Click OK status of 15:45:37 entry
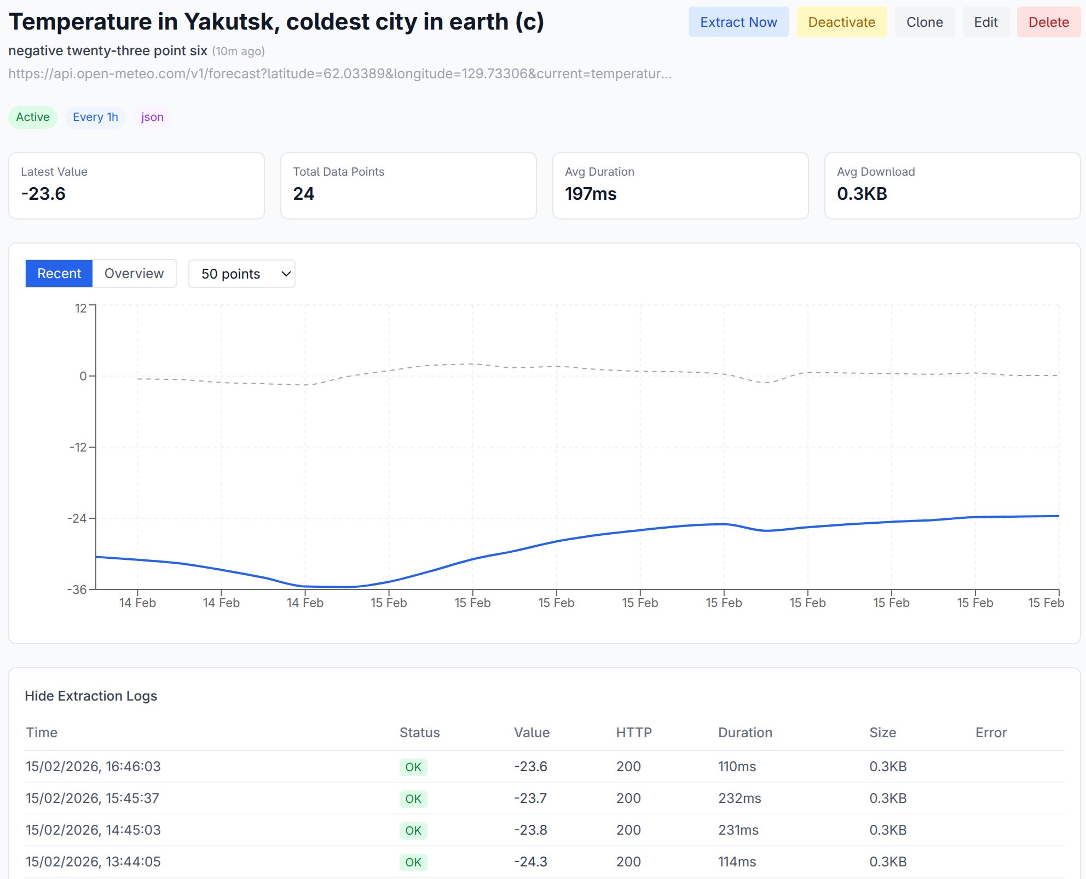 [413, 799]
